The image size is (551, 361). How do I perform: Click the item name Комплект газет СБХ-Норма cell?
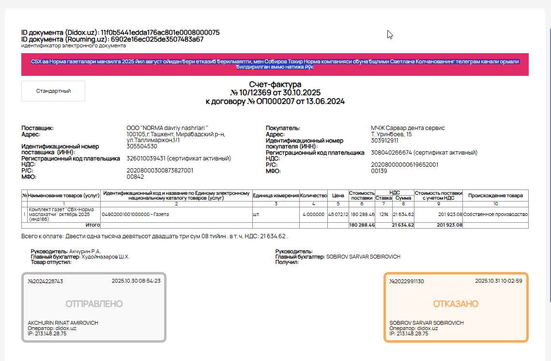pyautogui.click(x=64, y=215)
